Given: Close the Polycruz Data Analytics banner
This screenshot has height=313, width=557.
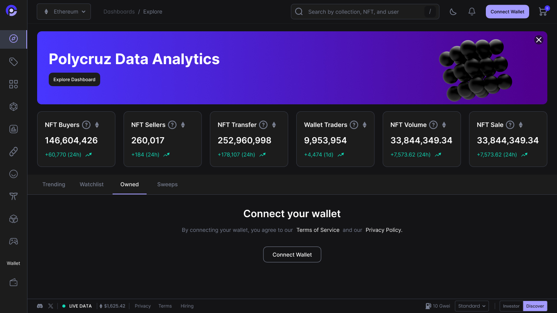Looking at the screenshot, I should click(x=539, y=40).
